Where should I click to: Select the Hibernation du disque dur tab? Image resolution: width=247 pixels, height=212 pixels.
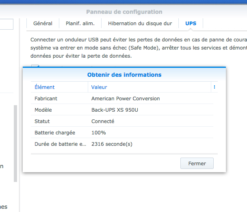(140, 24)
